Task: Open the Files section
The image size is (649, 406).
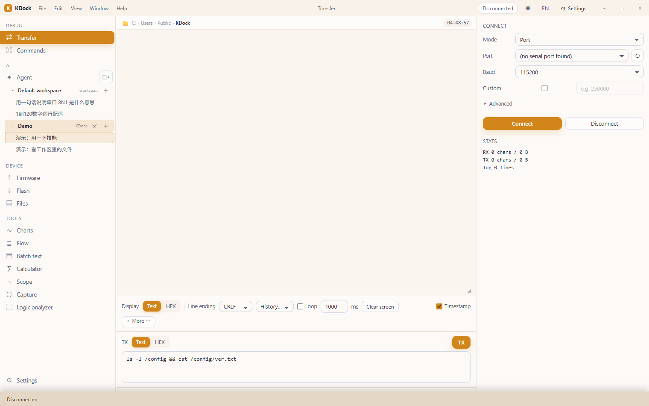Action: click(57, 203)
